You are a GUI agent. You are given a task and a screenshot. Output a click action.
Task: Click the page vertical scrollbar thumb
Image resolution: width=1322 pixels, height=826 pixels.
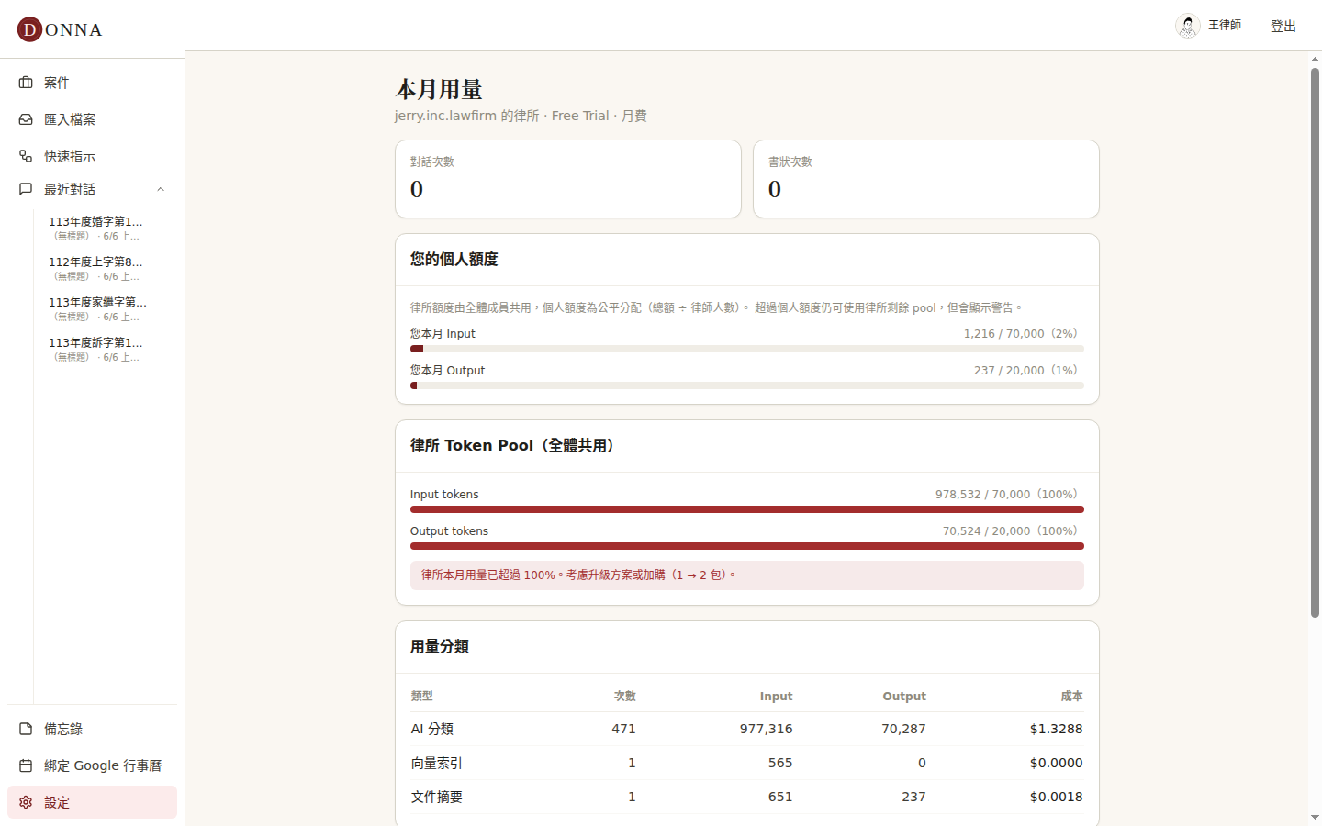coord(1316,342)
